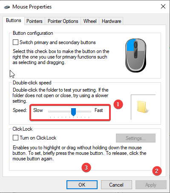Close the Mouse Properties dialog
170x193 pixels.
coord(163,6)
